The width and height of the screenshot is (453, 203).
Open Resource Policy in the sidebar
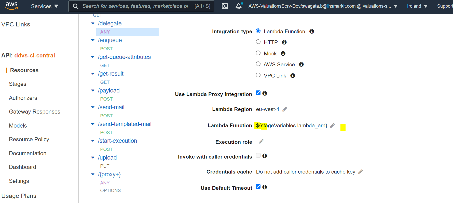[29, 139]
